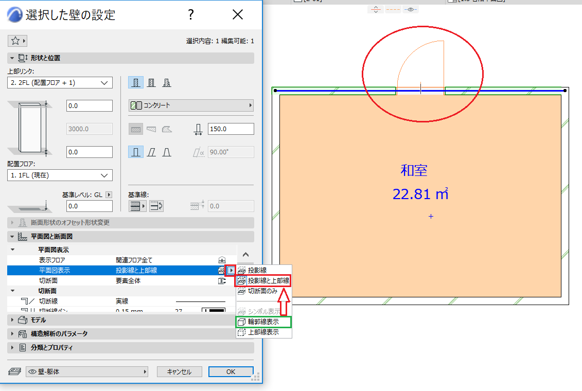Open the favorites star button
This screenshot has width=582, height=391.
tap(17, 41)
